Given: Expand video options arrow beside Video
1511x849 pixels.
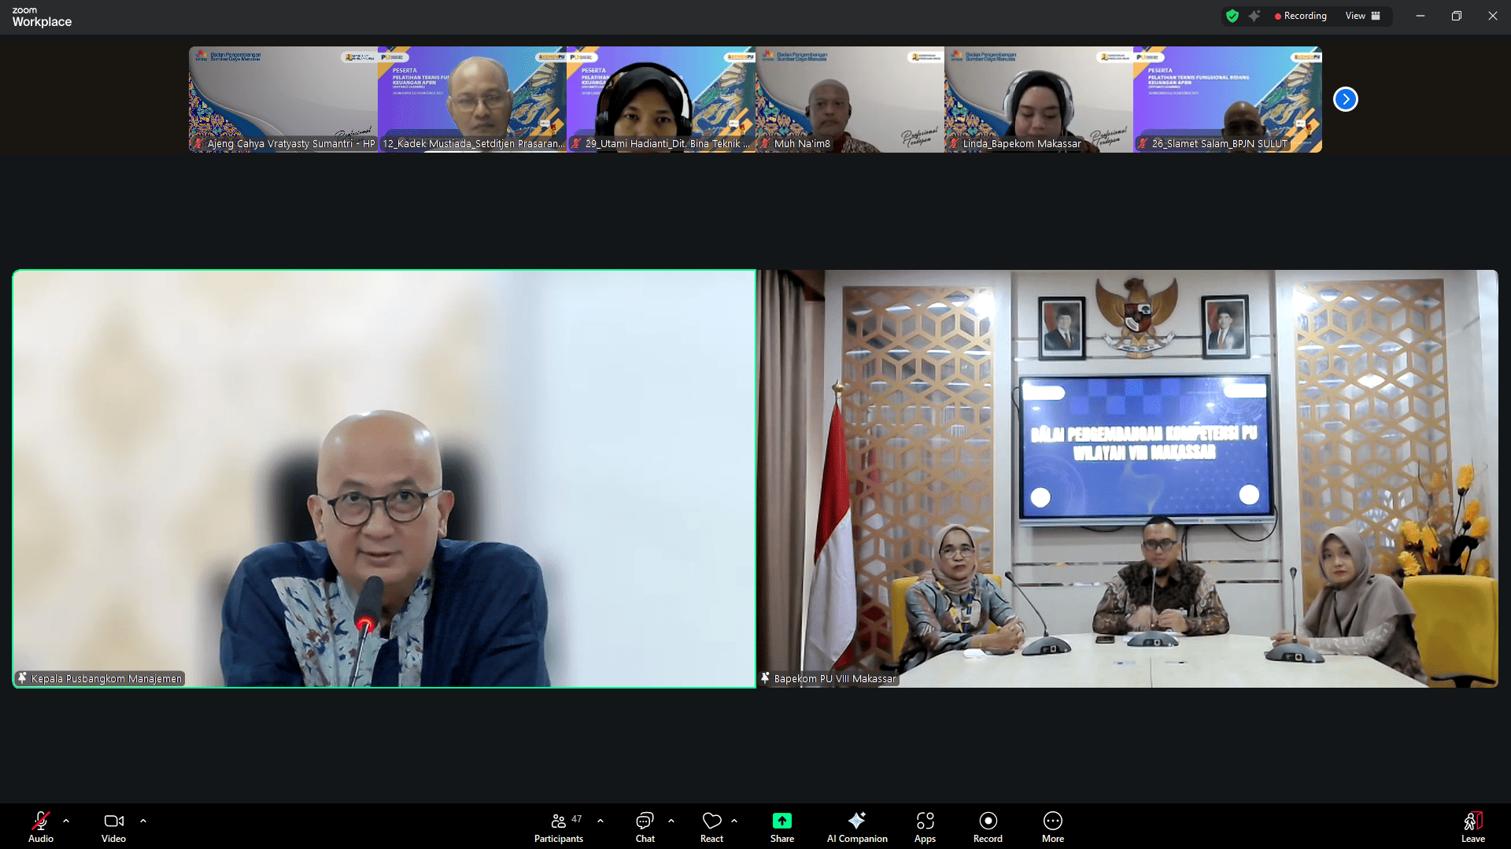Looking at the screenshot, I should 143,821.
